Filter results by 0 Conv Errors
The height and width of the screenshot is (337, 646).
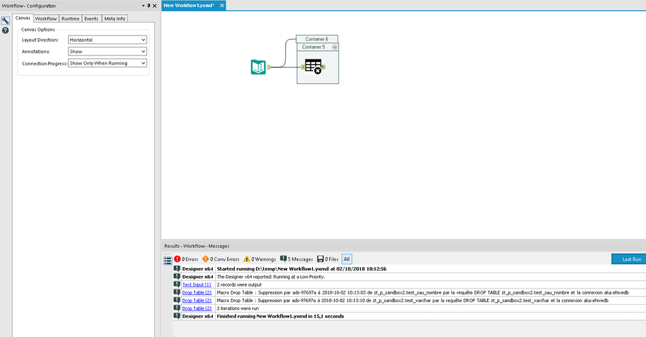click(221, 260)
